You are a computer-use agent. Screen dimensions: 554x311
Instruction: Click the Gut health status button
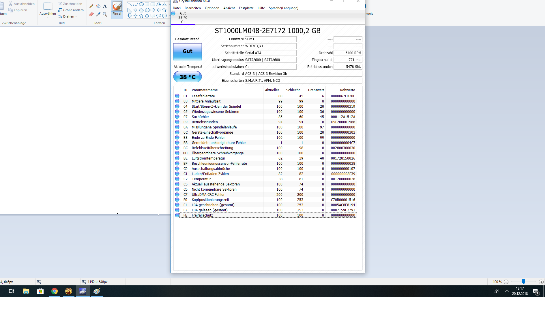click(x=187, y=51)
